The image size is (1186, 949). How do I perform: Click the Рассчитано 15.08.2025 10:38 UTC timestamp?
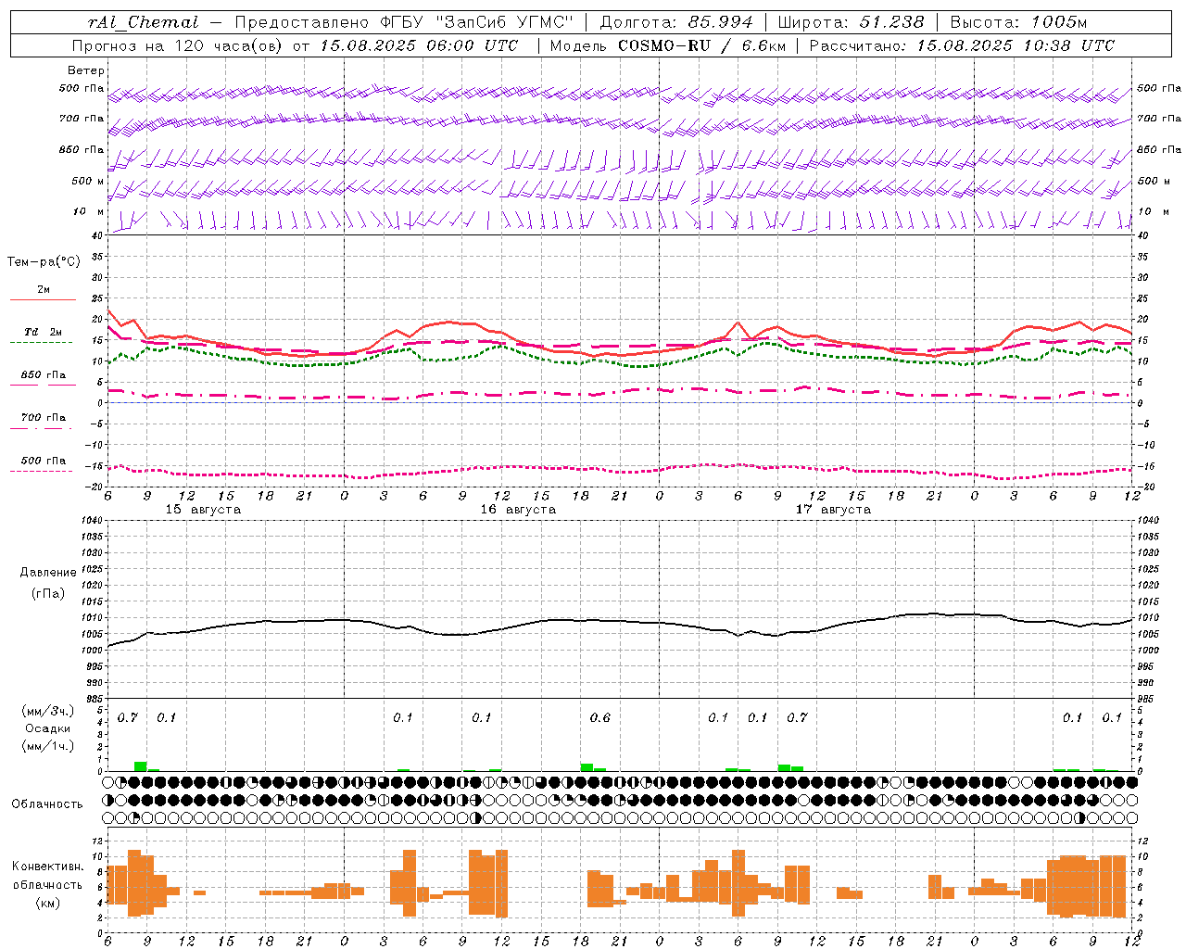pos(962,45)
